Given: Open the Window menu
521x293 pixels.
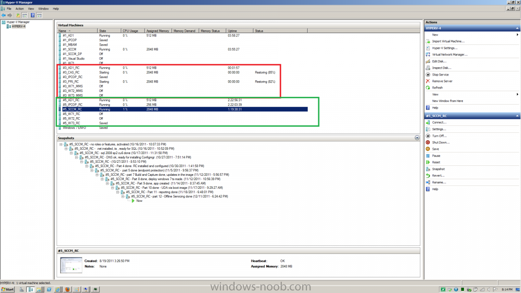Looking at the screenshot, I should click(43, 9).
